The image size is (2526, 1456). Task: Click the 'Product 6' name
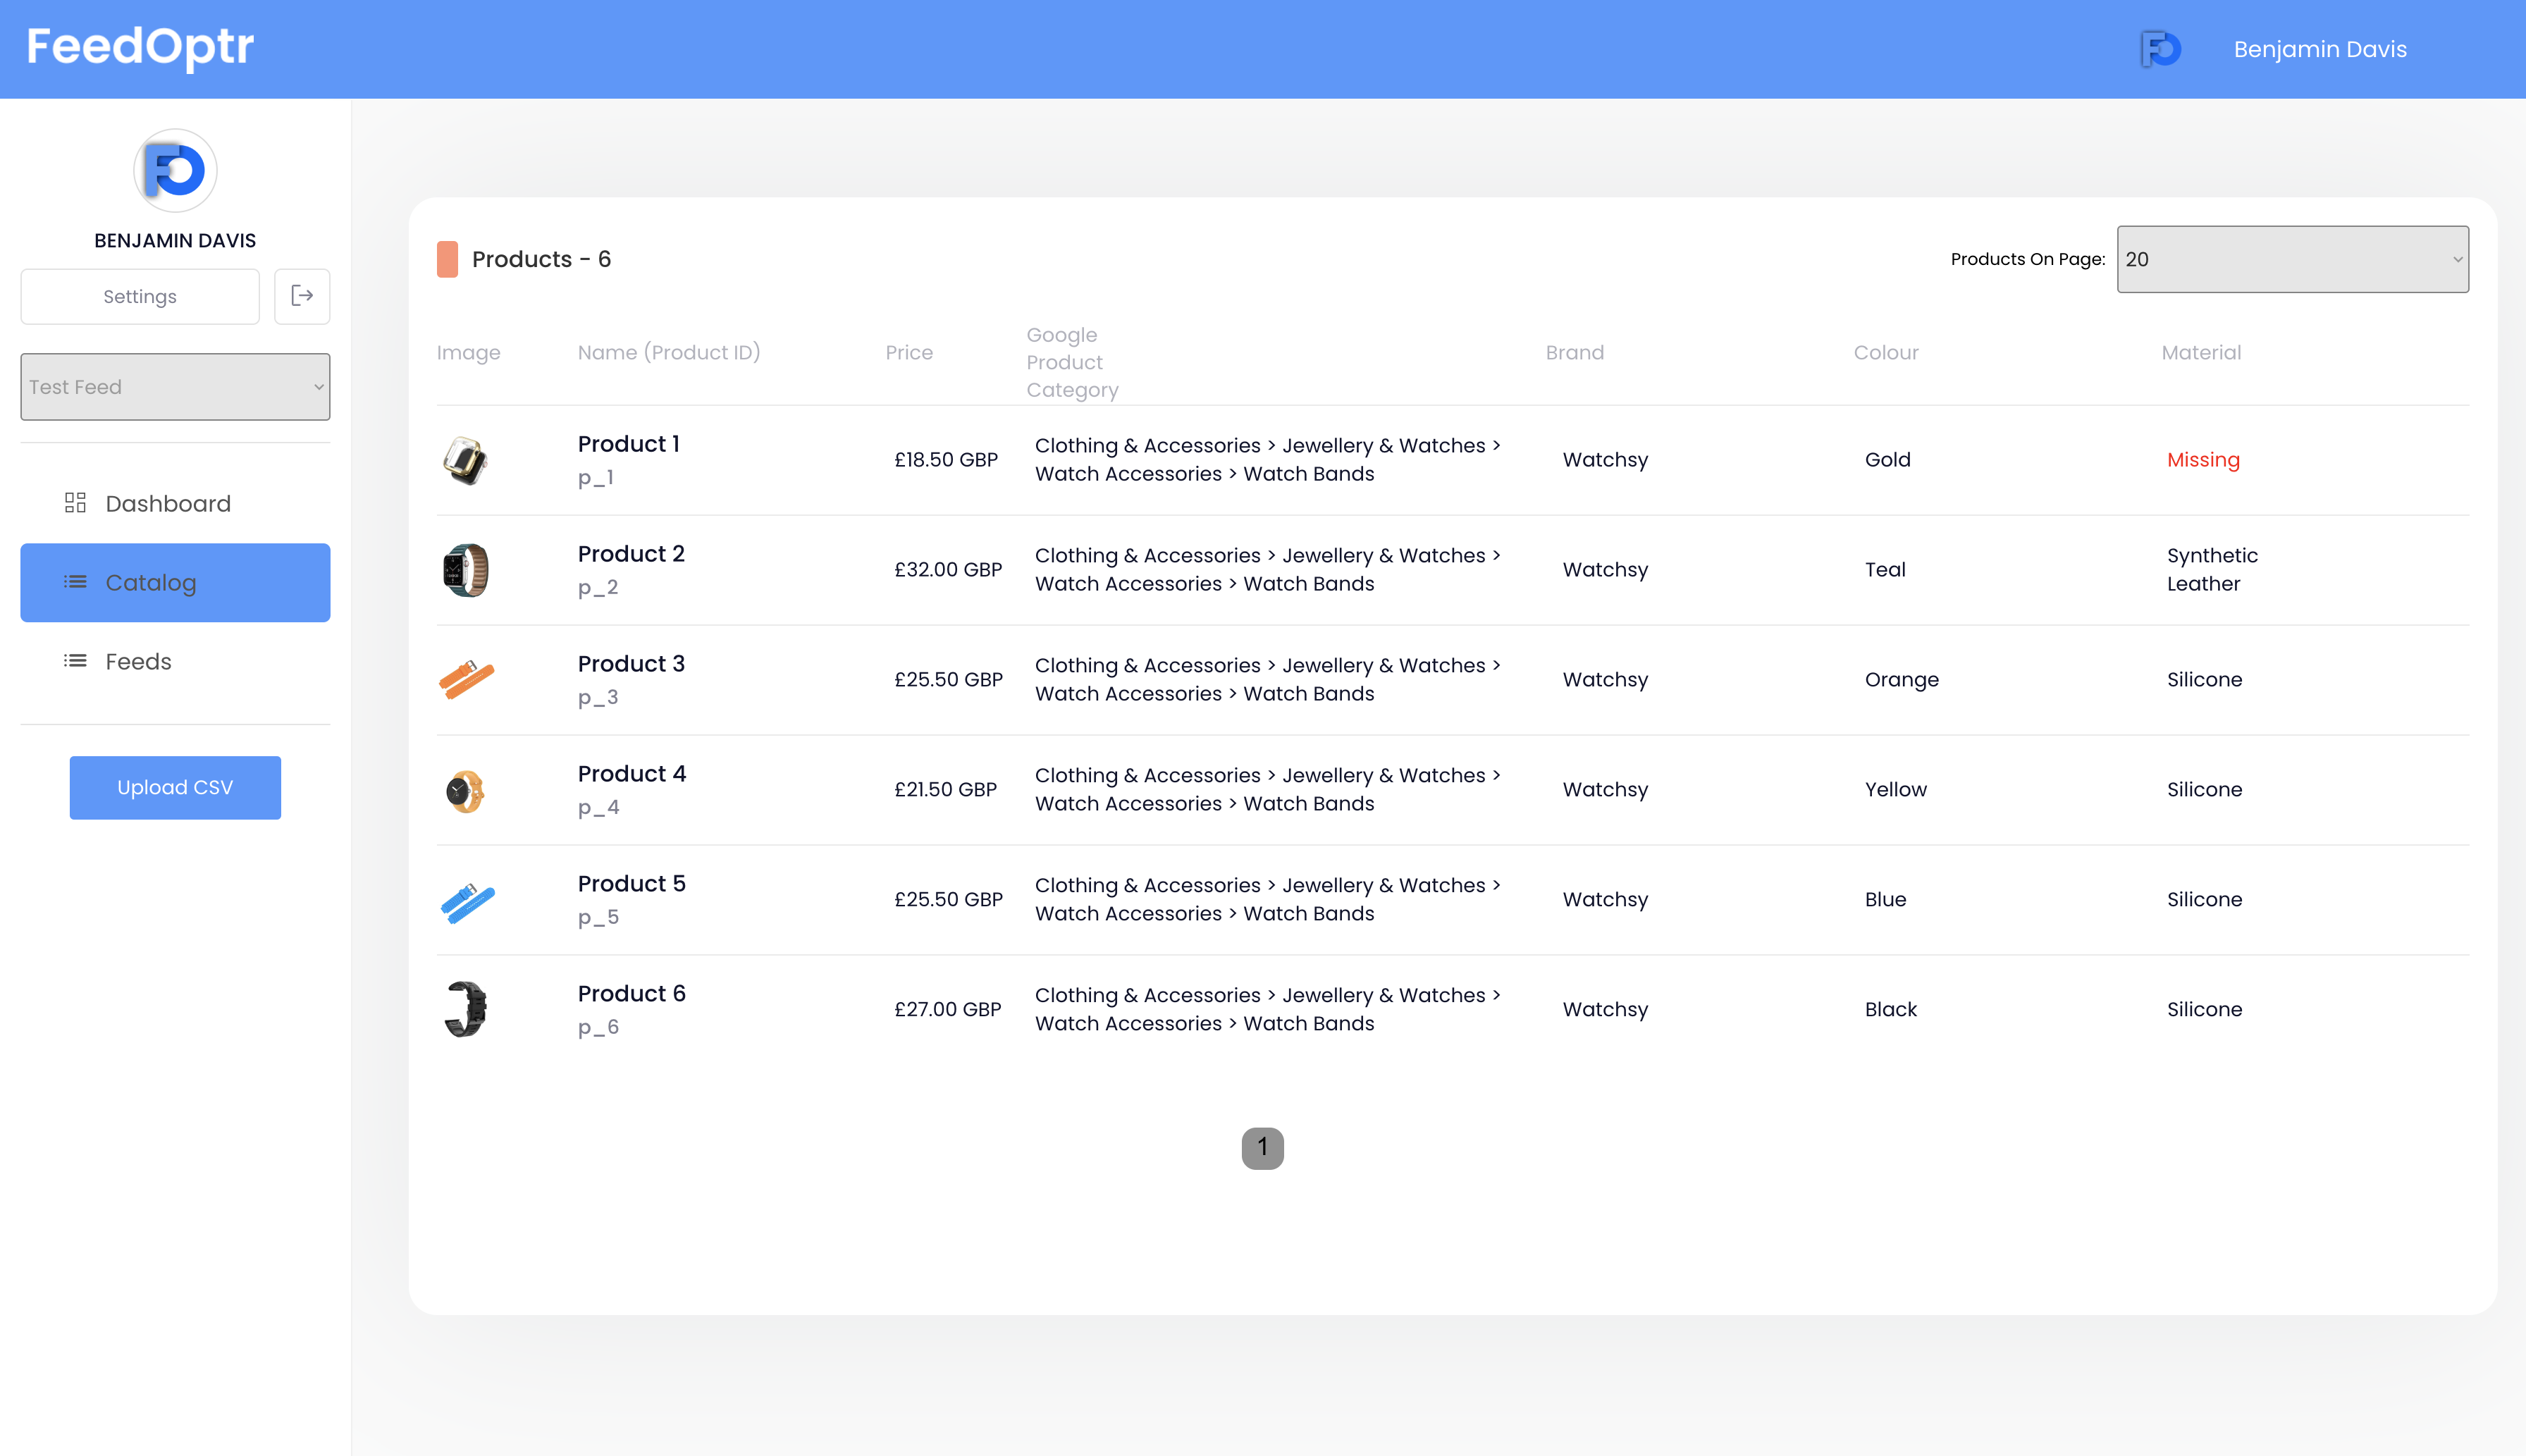pyautogui.click(x=632, y=994)
